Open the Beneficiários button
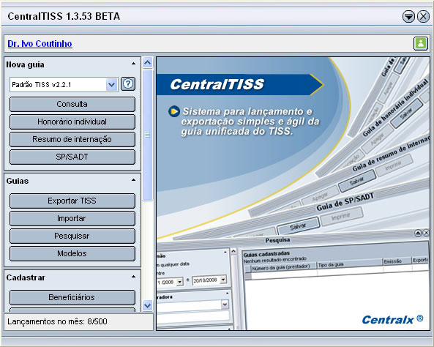 (72, 297)
